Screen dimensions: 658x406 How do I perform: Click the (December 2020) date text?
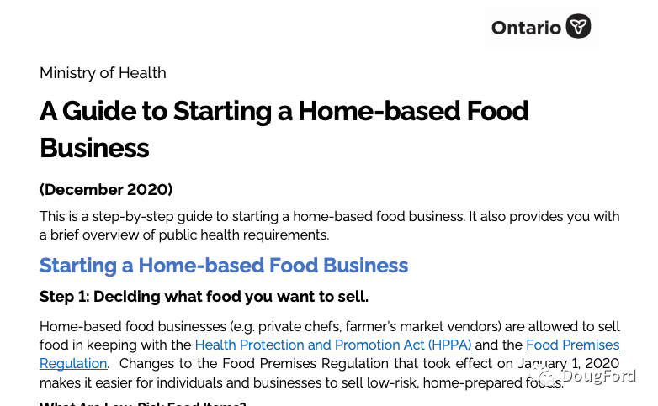(x=106, y=189)
